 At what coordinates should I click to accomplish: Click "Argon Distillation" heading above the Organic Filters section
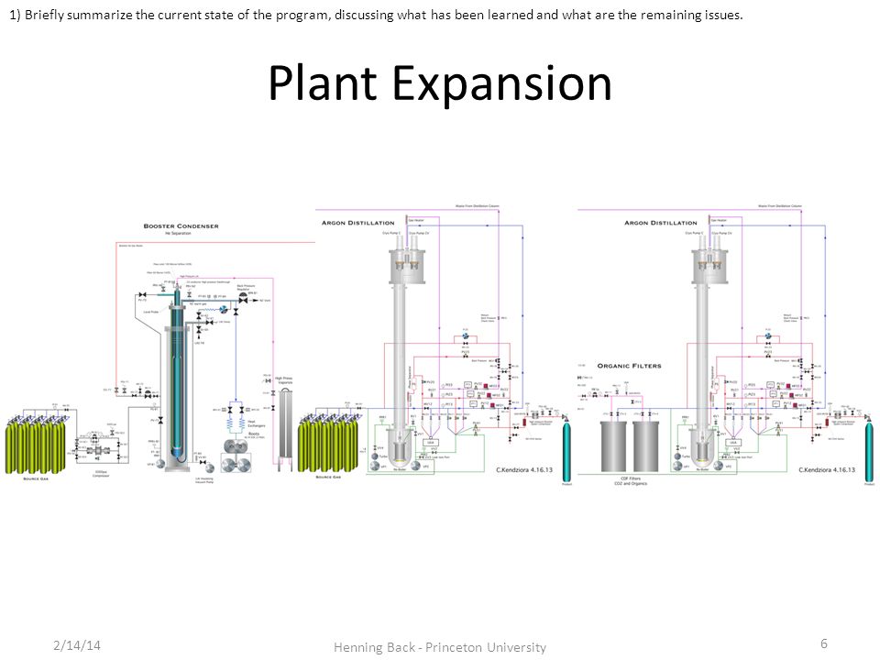coord(661,223)
